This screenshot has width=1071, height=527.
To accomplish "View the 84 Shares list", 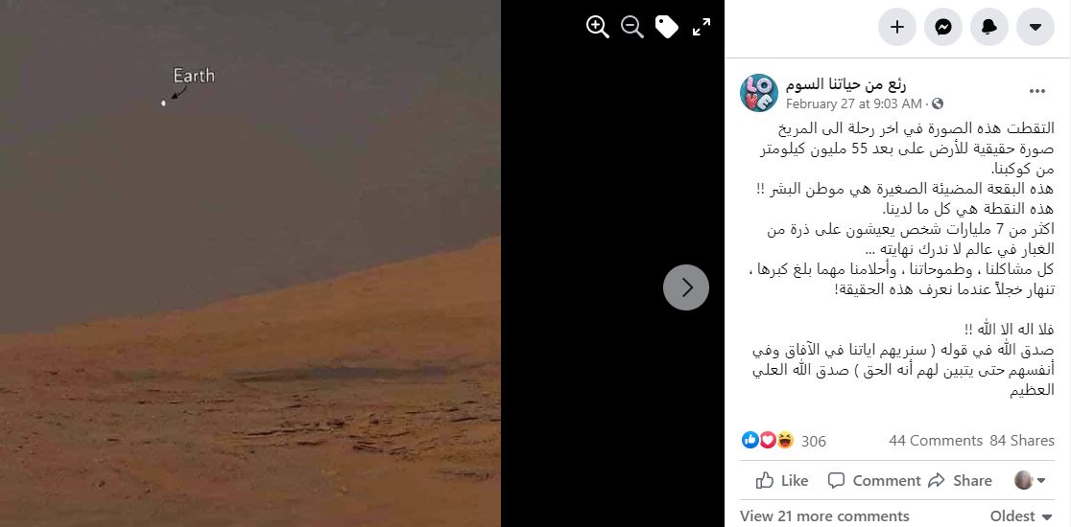I will 1022,441.
